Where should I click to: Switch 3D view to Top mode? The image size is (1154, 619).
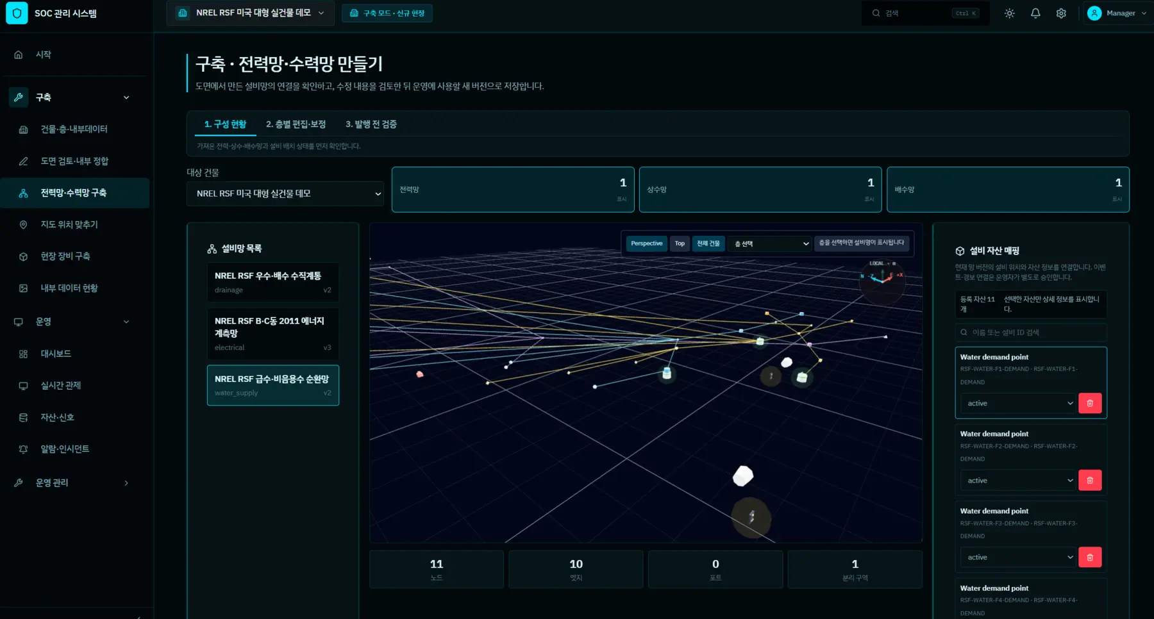[x=680, y=243]
